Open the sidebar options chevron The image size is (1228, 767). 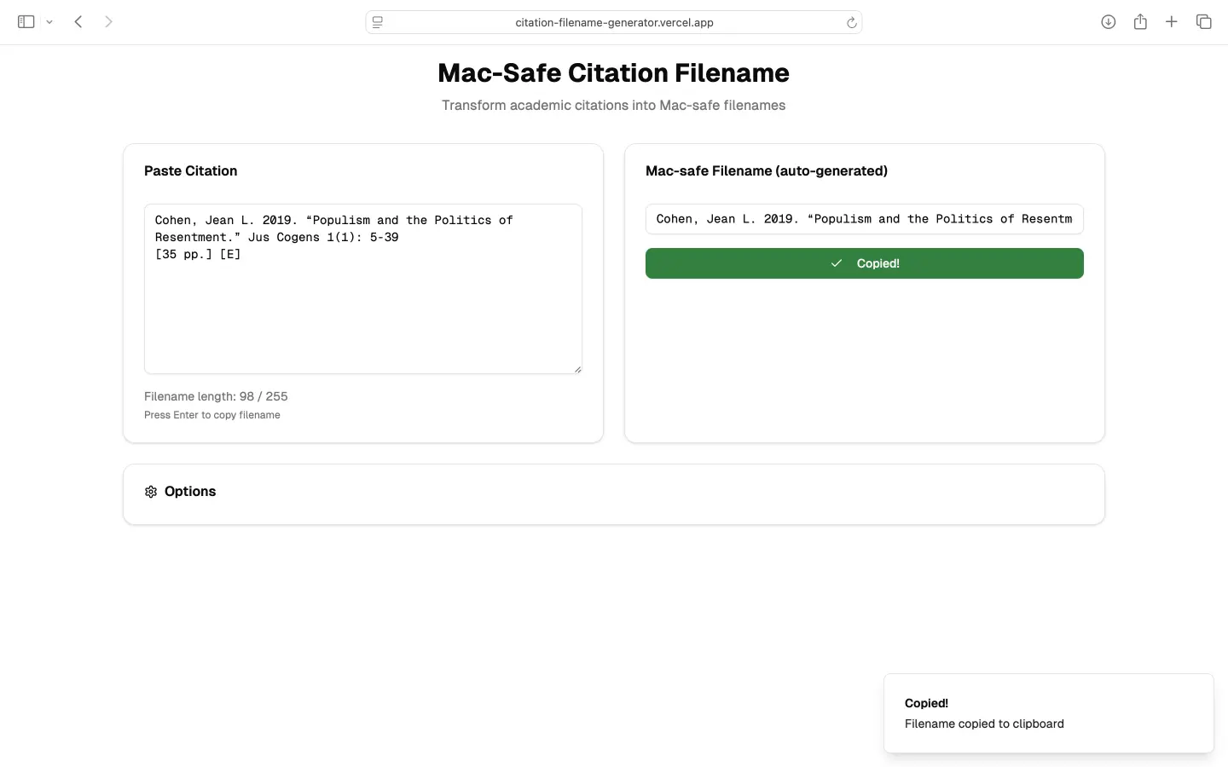coord(49,21)
